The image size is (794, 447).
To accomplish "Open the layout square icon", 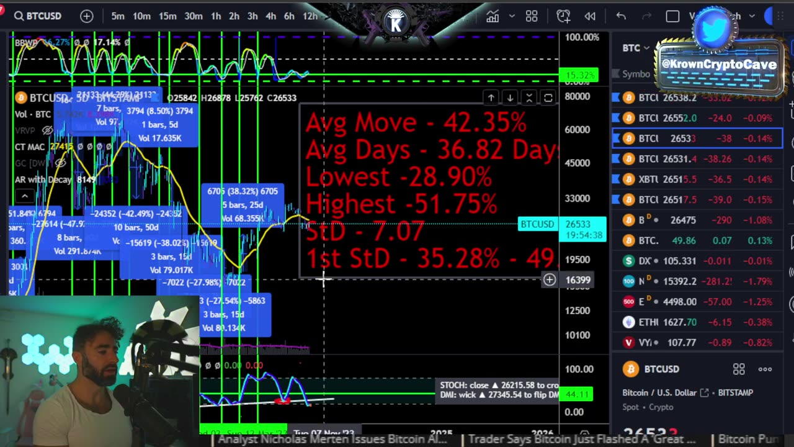I will [672, 16].
